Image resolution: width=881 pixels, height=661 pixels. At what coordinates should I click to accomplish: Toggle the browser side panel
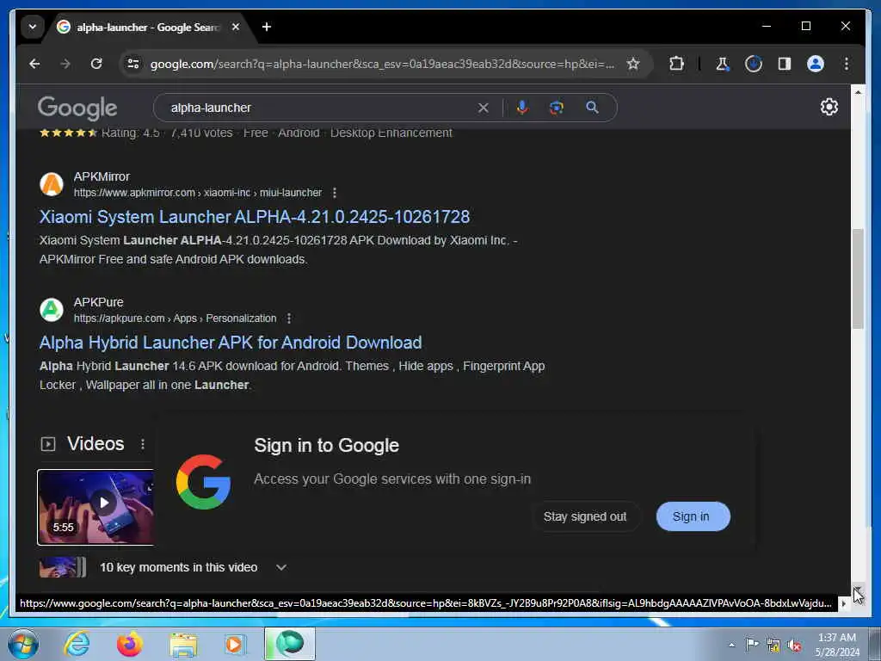point(785,64)
